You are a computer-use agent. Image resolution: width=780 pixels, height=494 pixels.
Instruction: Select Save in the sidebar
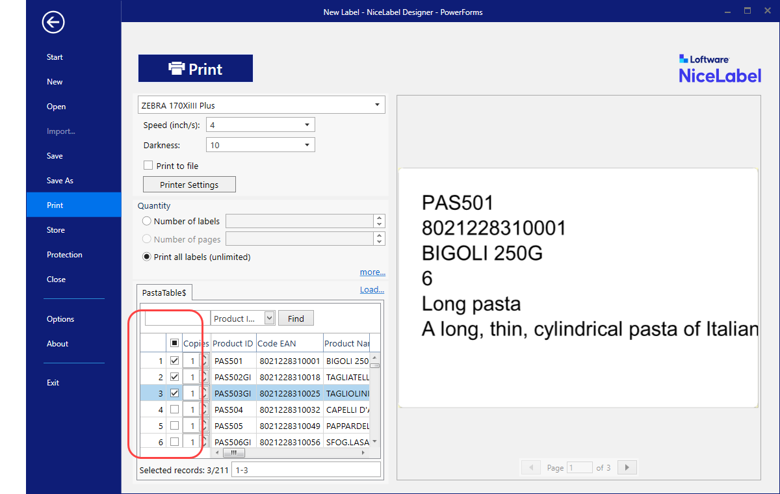(x=55, y=156)
